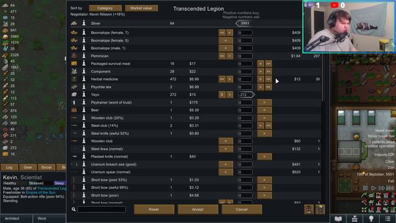396x223 pixels.
Task: Buy all Herbal medicine with double-left arrow
Action: click(222, 79)
